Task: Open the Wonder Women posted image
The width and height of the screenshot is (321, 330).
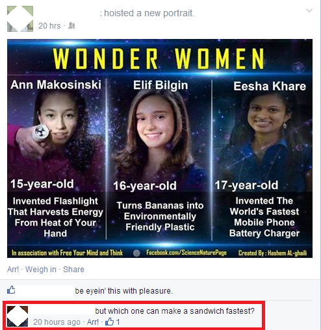Action: pyautogui.click(x=160, y=149)
